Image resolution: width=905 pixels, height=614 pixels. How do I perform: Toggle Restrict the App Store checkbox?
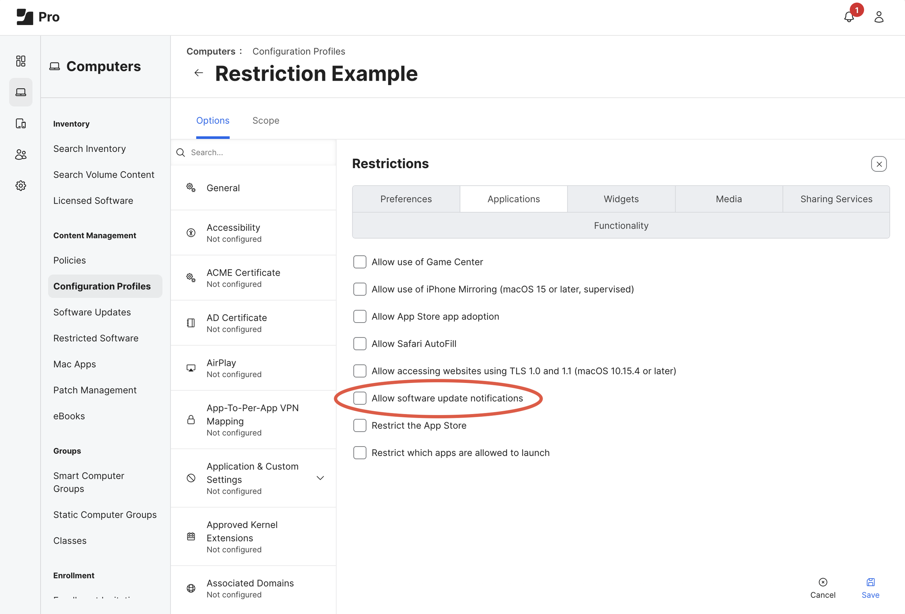[x=359, y=425]
